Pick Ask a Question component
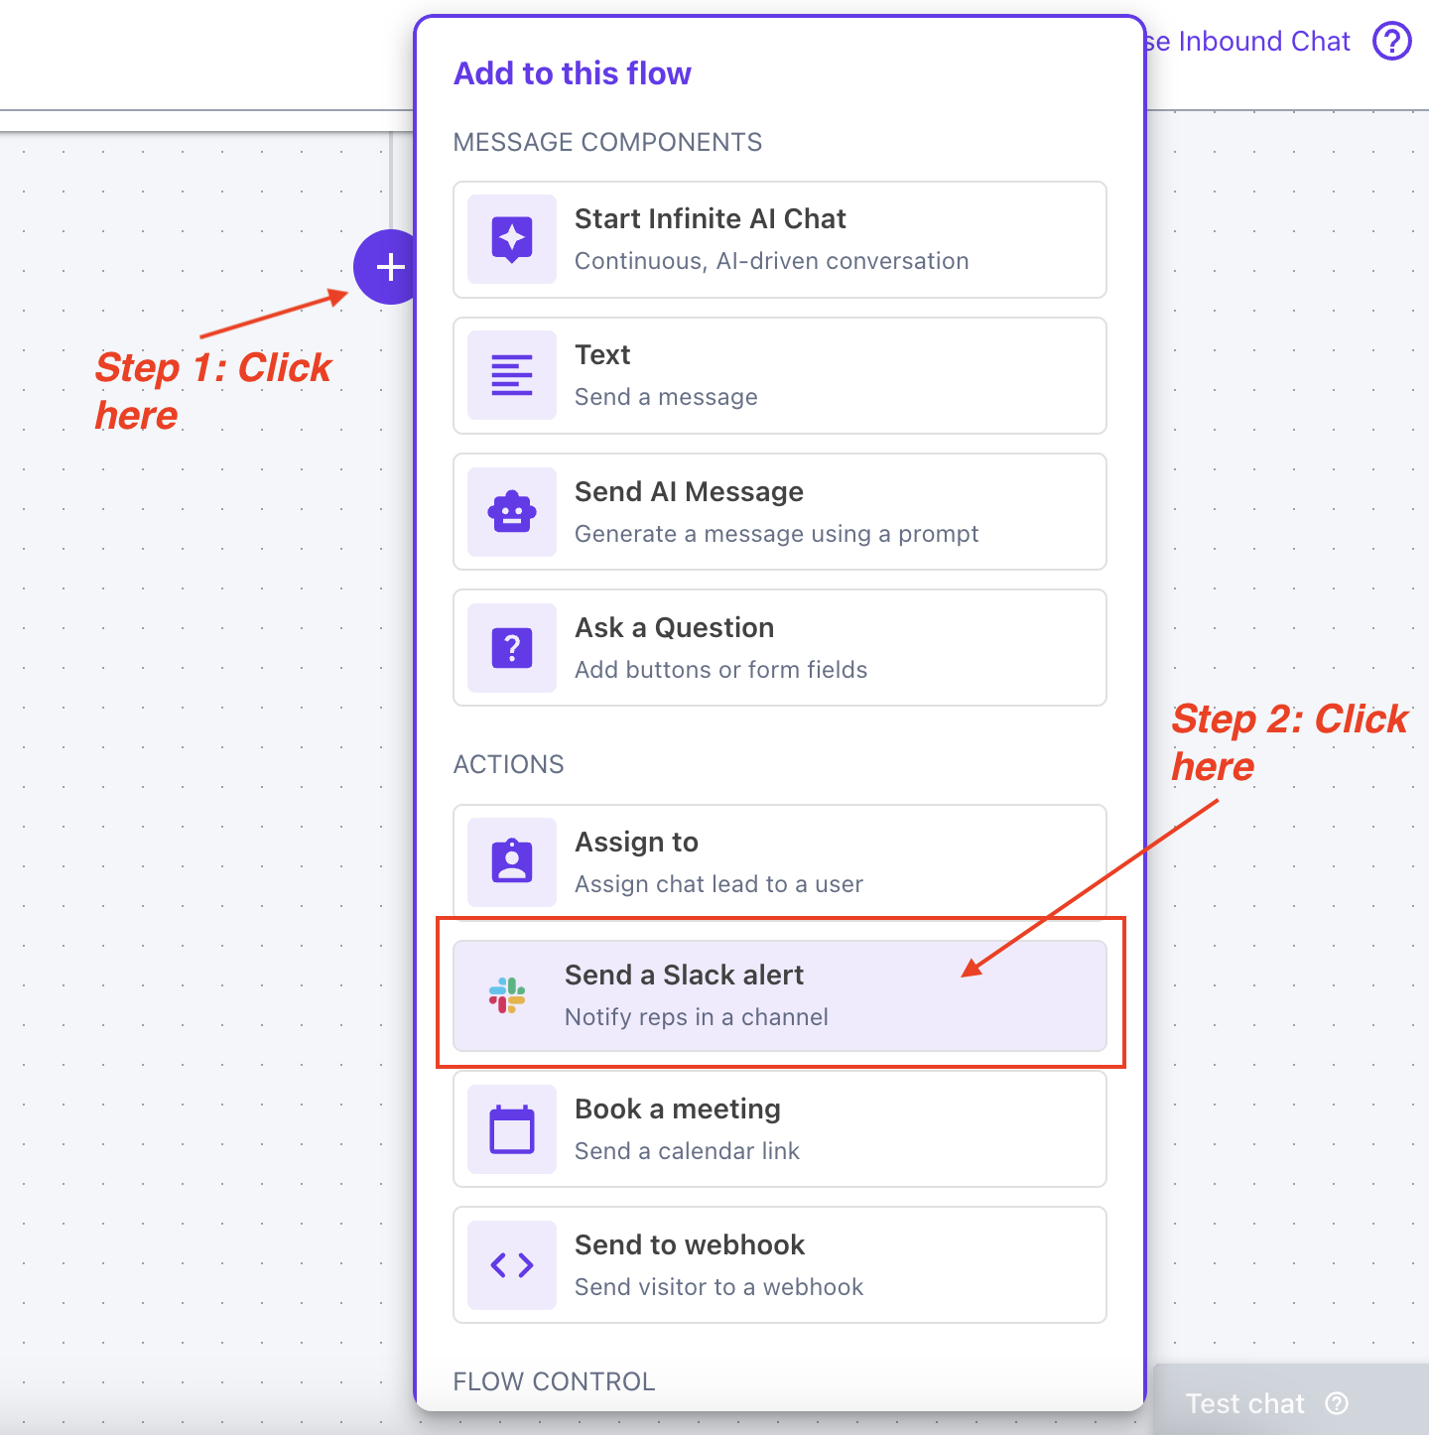 tap(780, 648)
